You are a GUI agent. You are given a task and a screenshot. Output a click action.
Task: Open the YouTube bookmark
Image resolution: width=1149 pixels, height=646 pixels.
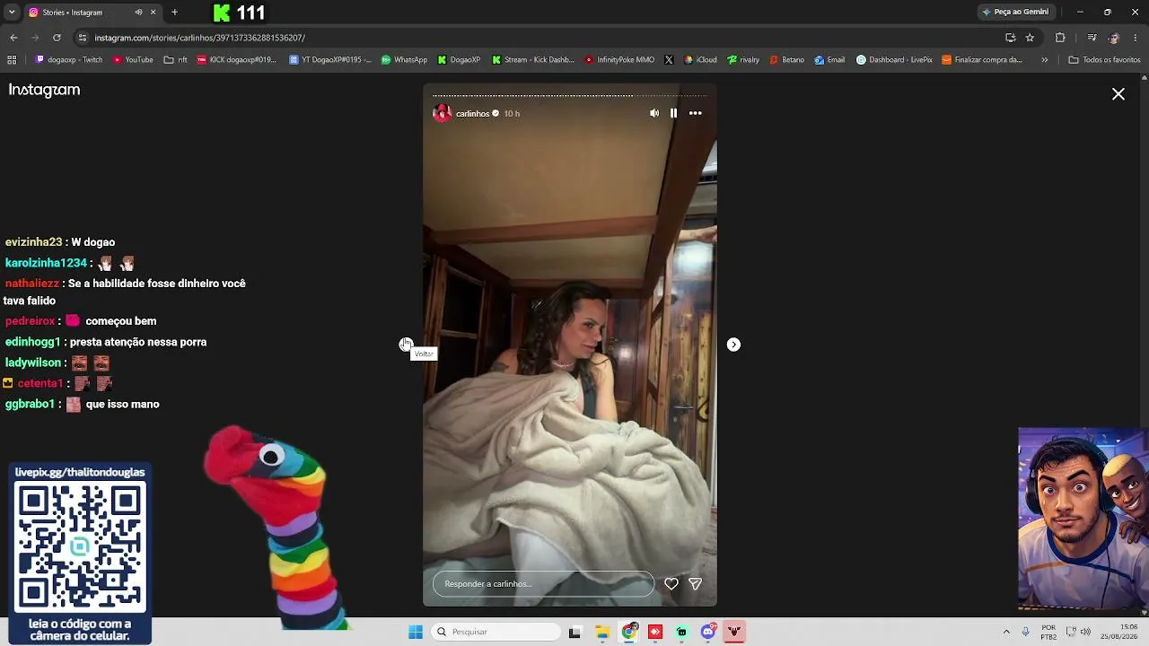coord(133,60)
